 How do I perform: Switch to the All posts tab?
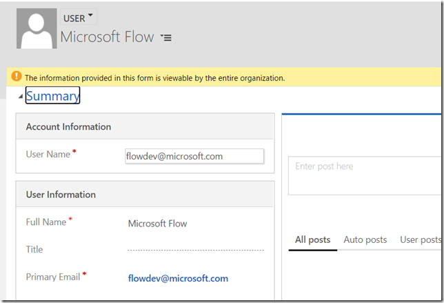[312, 240]
